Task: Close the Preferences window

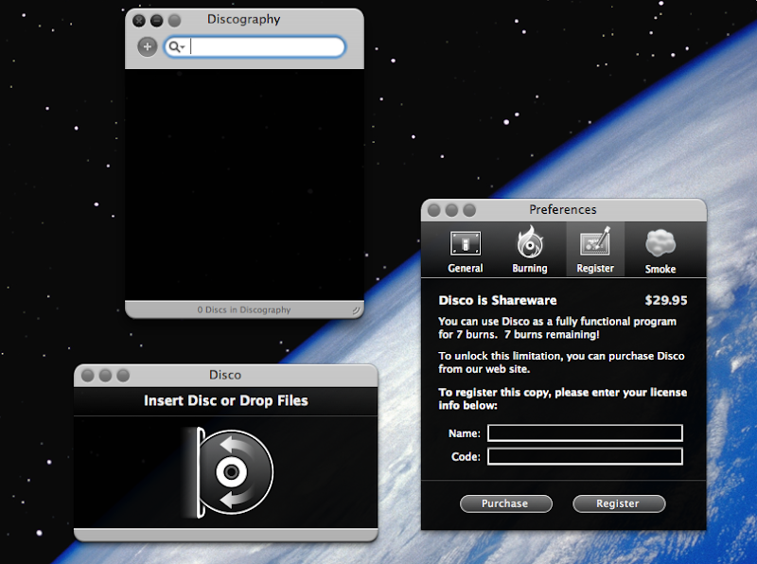Action: (x=434, y=210)
